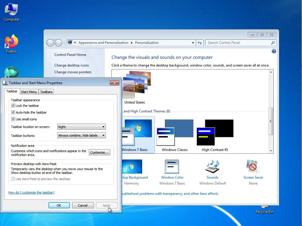Click the breadcrumb double chevron
The image size is (302, 226).
click(x=75, y=42)
